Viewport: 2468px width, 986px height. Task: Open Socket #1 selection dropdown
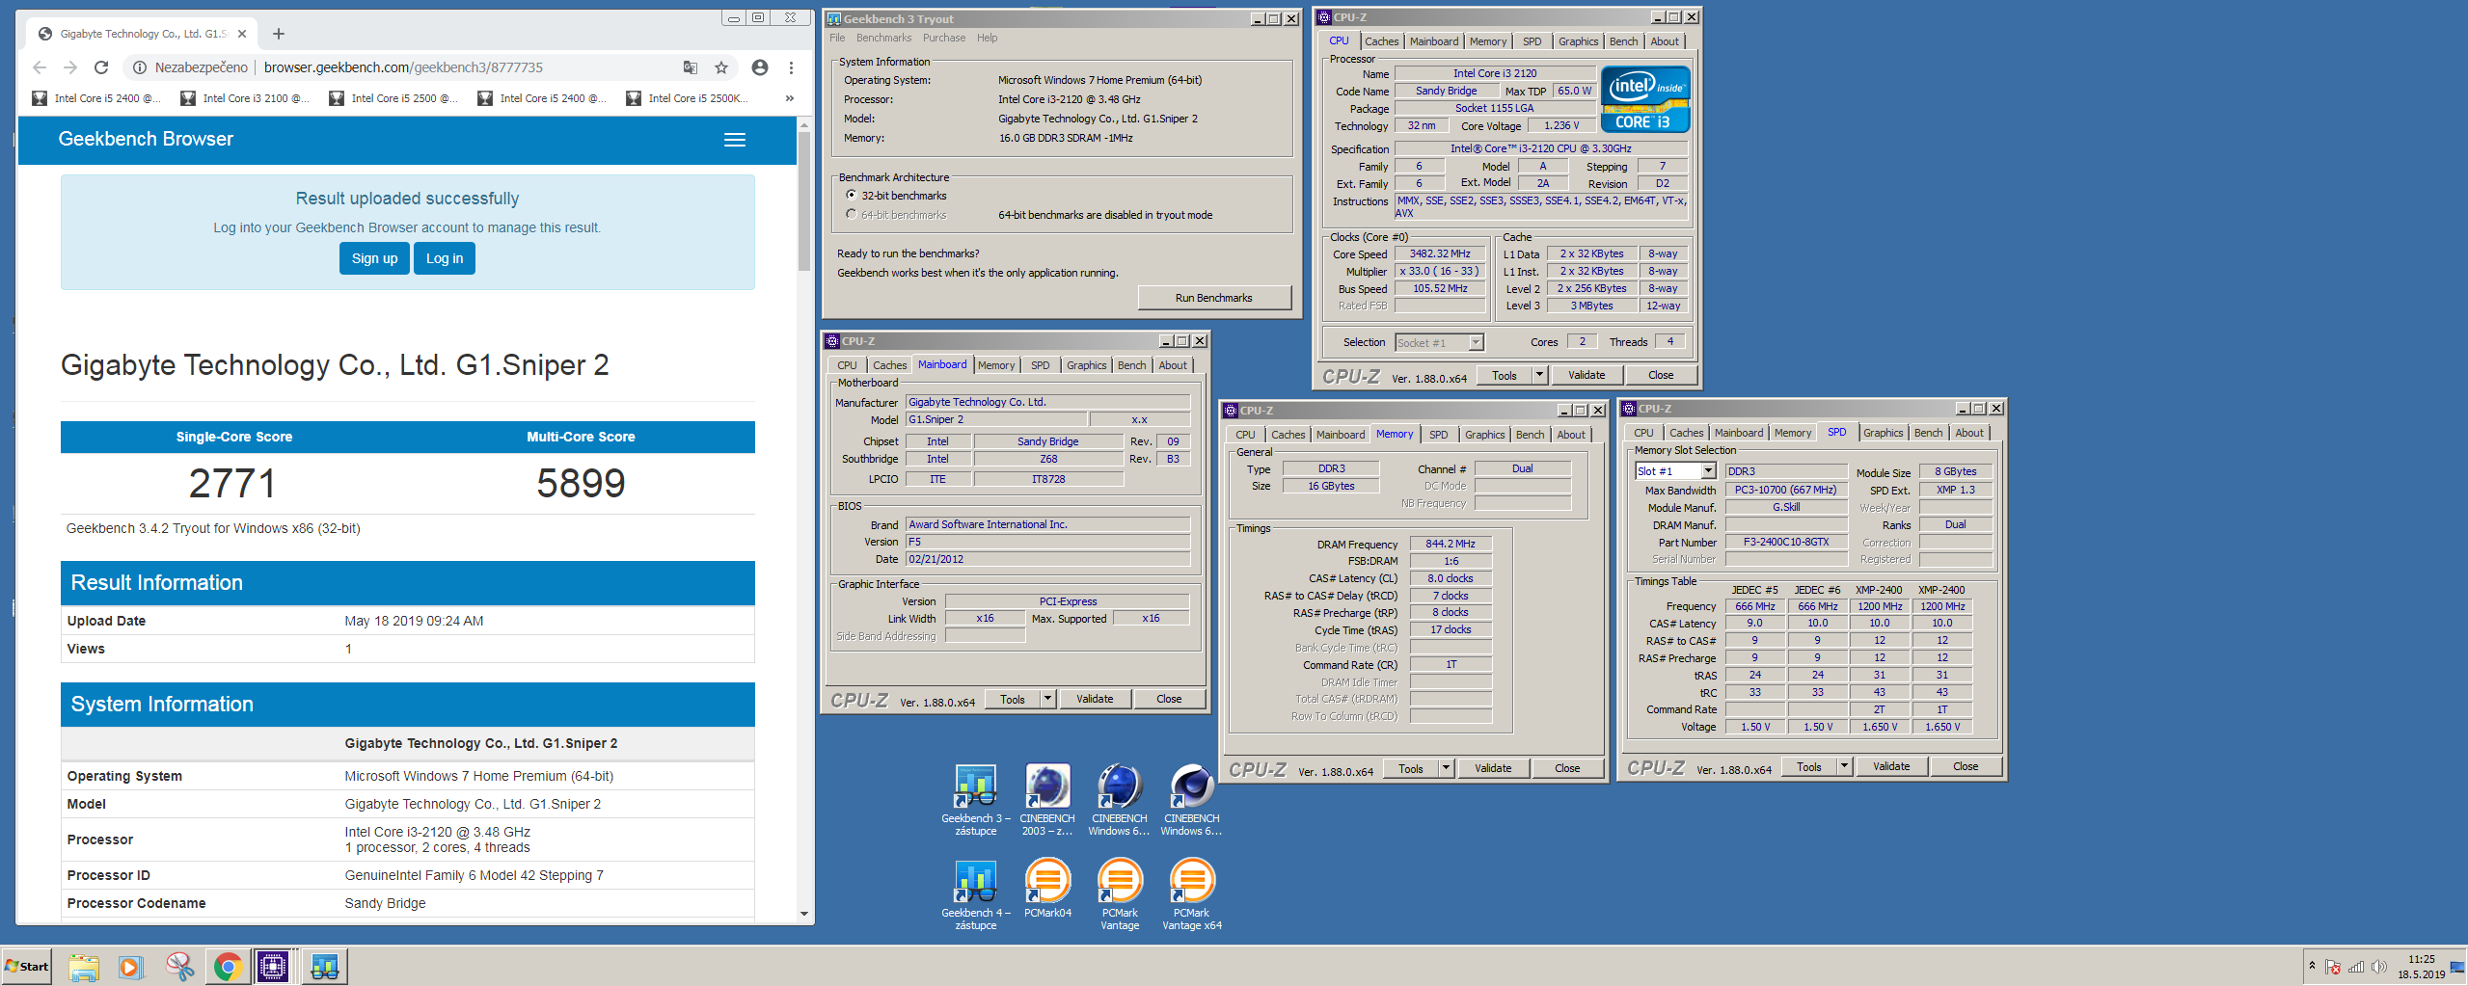(1476, 342)
